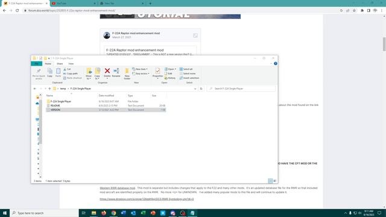This screenshot has height=217, width=386.
Task: Open the Easy access dropdown
Action: pyautogui.click(x=141, y=74)
